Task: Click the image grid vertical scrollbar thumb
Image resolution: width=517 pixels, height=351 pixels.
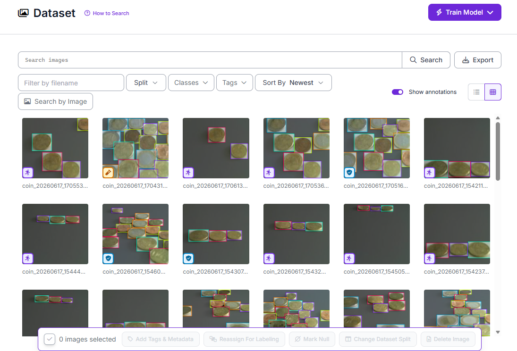Action: coord(498,151)
